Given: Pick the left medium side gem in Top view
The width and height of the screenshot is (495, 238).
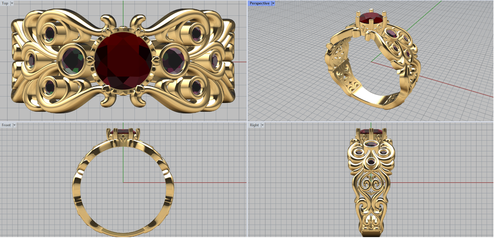Looking at the screenshot, I should pyautogui.click(x=73, y=60).
